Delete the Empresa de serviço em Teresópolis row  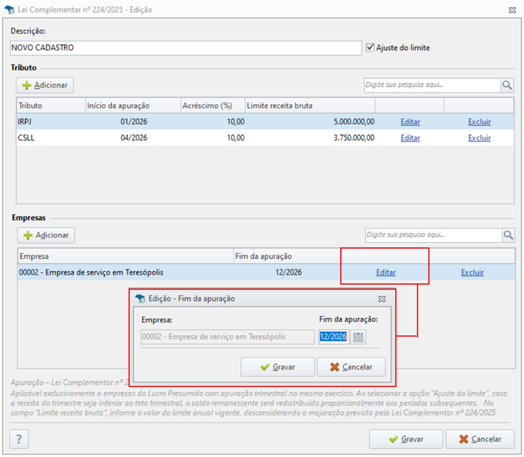(x=473, y=273)
